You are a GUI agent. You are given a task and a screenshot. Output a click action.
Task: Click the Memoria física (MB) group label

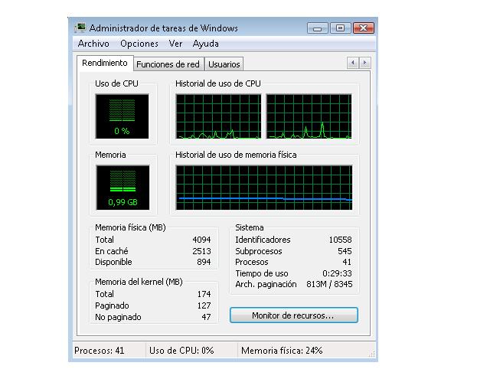click(130, 227)
